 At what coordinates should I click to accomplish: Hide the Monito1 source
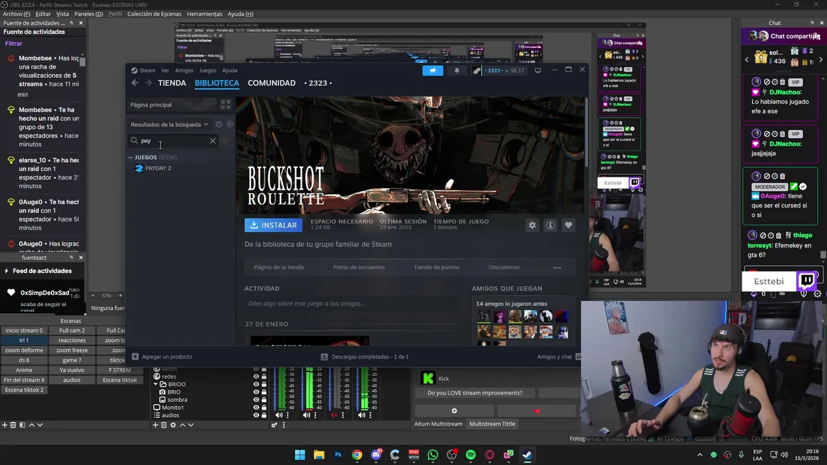[x=256, y=408]
